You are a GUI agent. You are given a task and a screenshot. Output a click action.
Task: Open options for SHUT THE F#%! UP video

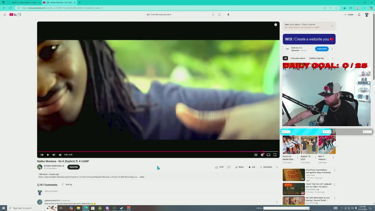click(x=335, y=185)
